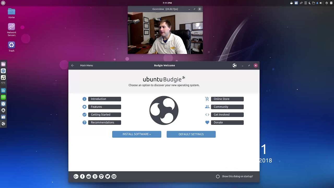Screen dimensions: 334x188
Task: Open the Getting Started section
Action: pos(105,115)
